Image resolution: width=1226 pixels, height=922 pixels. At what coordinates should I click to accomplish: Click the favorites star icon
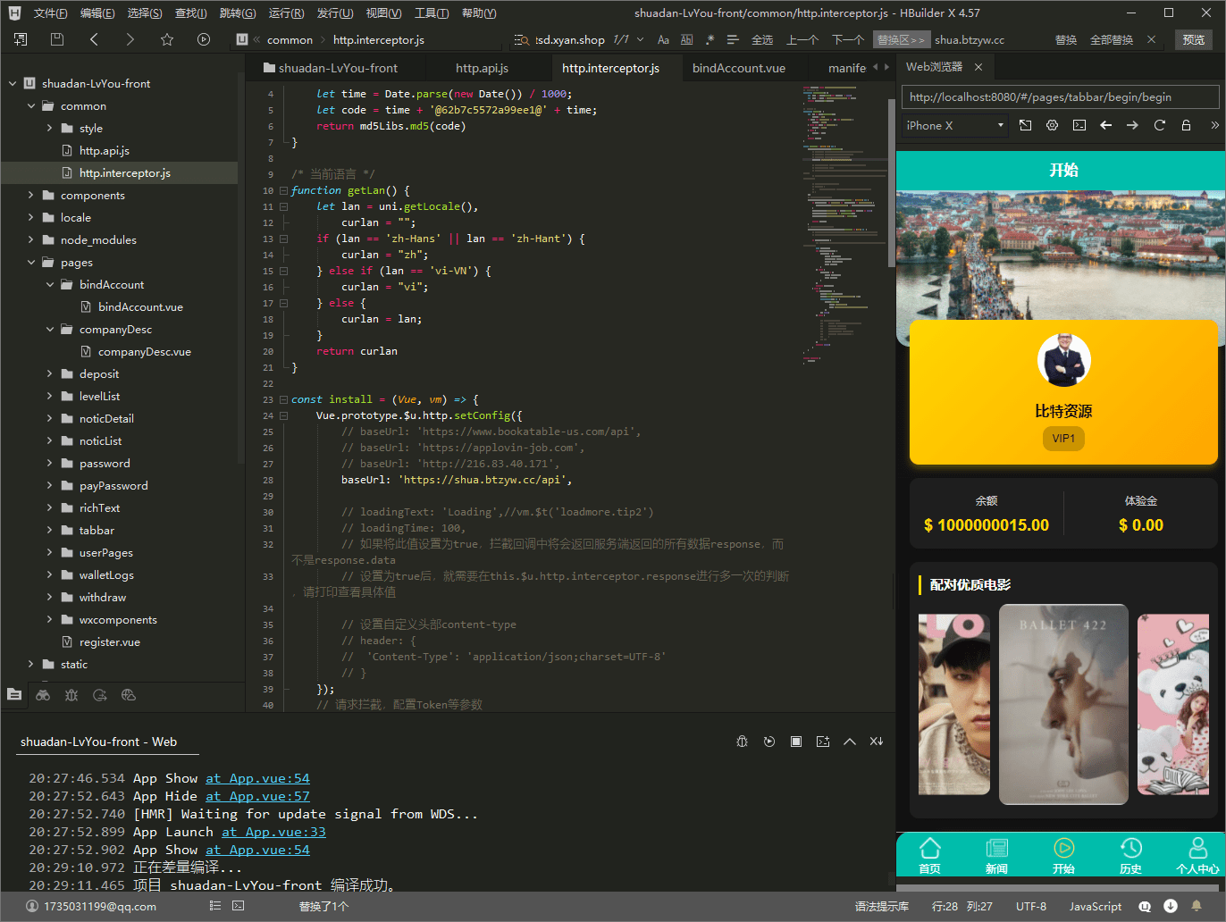point(167,39)
